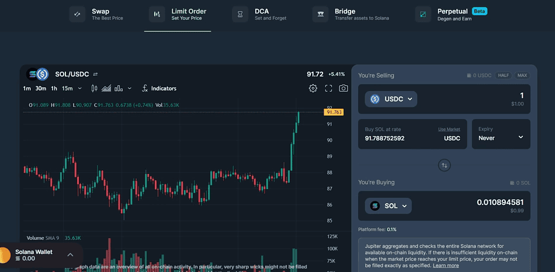Screen dimensions: 555x272
Task: Open the SOL token selector
Action: (x=388, y=206)
